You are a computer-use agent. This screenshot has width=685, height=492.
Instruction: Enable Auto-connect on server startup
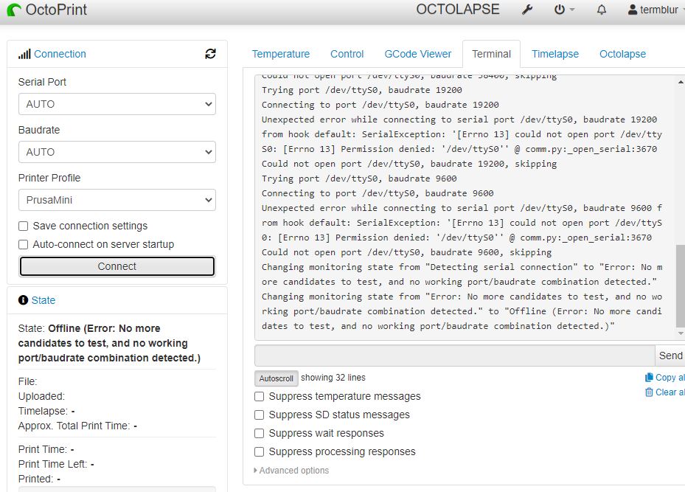(x=23, y=244)
